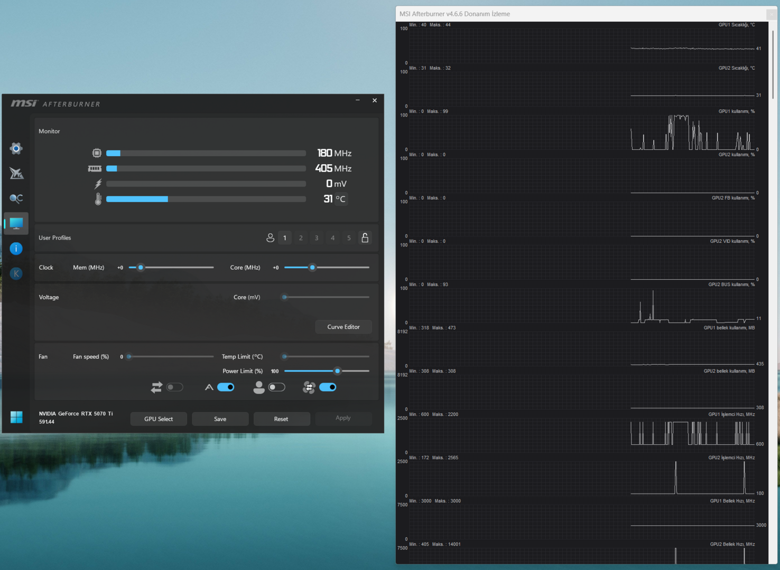780x570 pixels.
Task: Click the '0 mV' voltage reading
Action: [x=336, y=184]
